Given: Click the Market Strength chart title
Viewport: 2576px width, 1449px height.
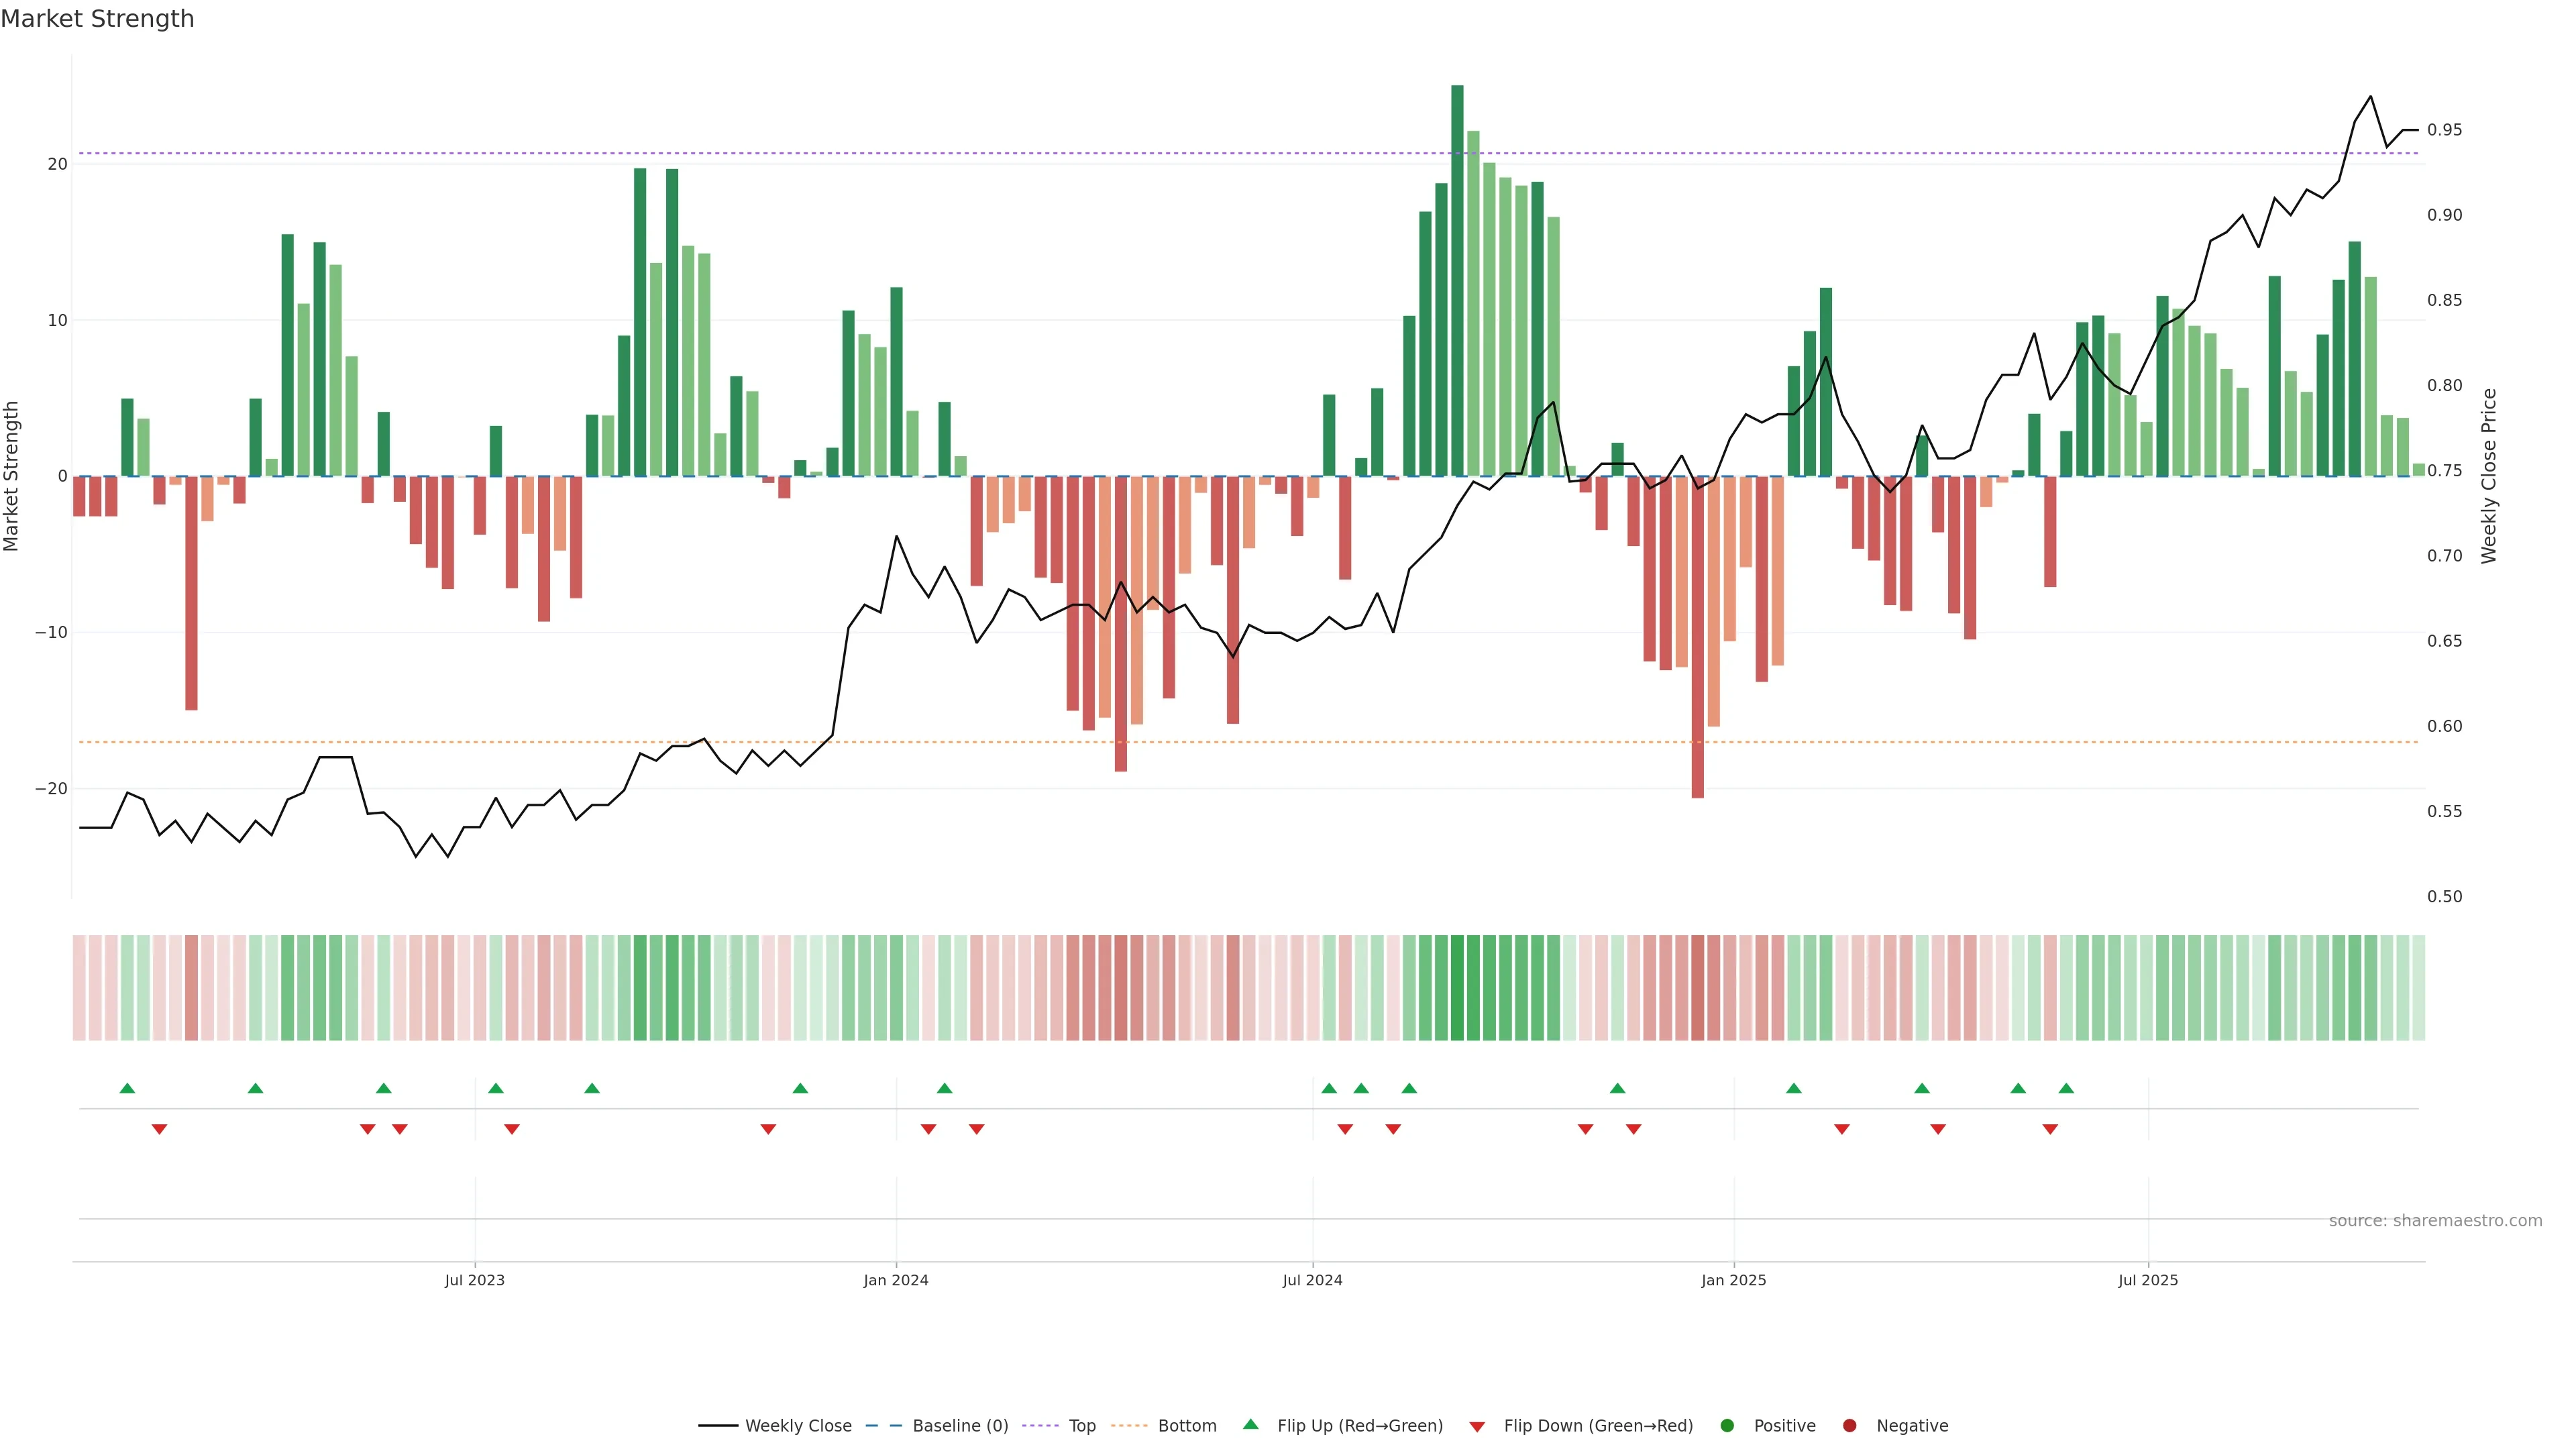Looking at the screenshot, I should tap(97, 19).
